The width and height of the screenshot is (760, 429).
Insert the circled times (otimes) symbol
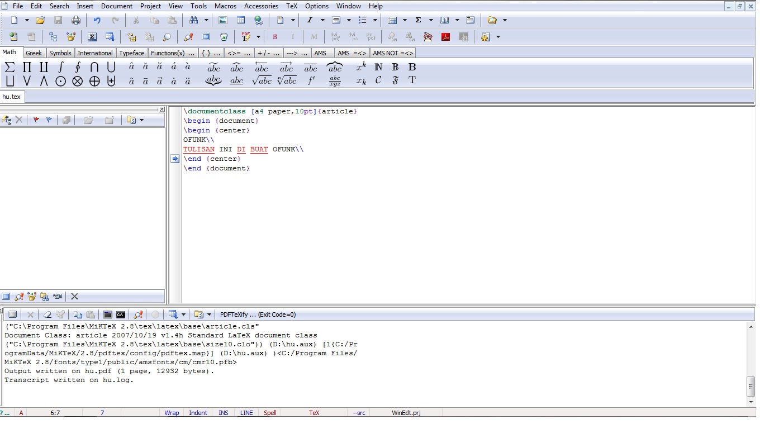click(78, 81)
